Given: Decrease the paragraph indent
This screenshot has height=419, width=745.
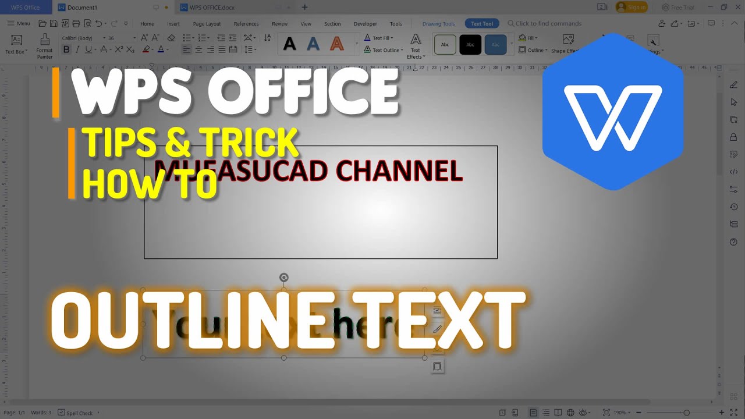Looking at the screenshot, I should (222, 38).
